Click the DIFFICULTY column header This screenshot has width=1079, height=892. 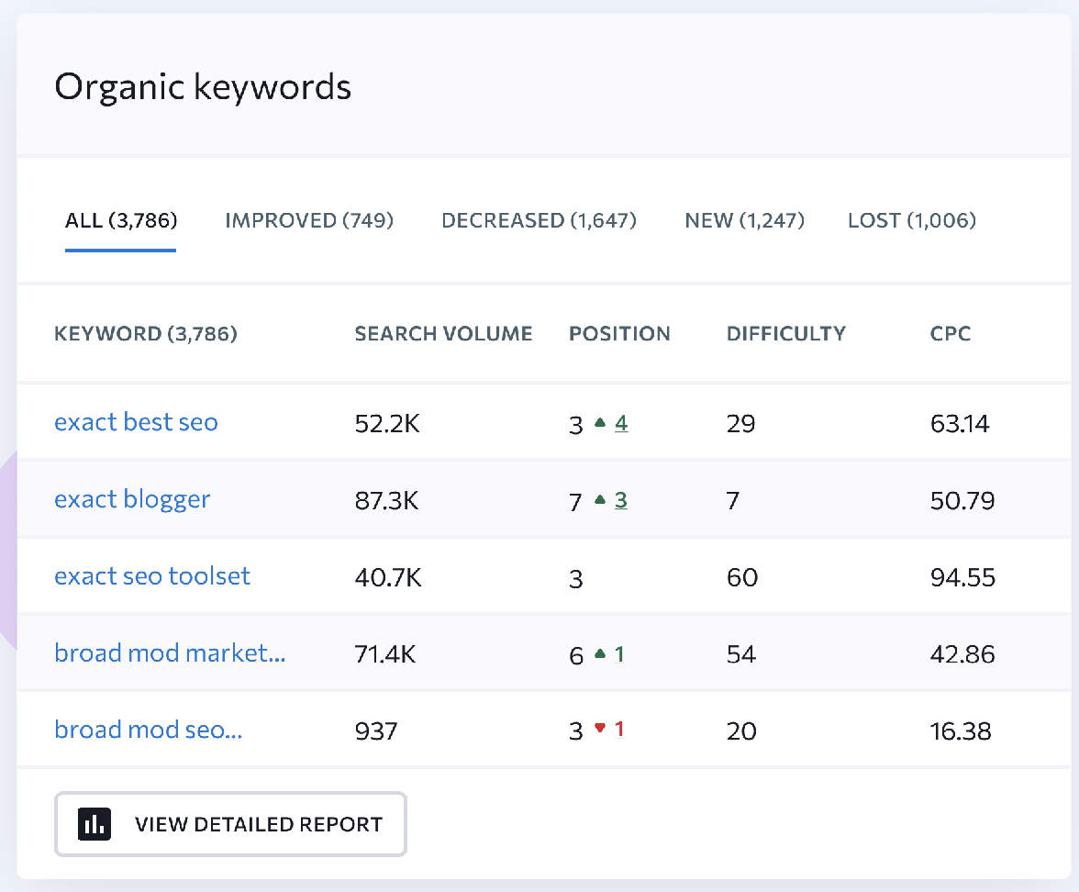pos(785,334)
